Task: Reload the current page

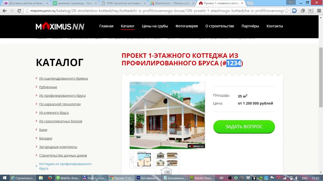Action: tap(19, 11)
